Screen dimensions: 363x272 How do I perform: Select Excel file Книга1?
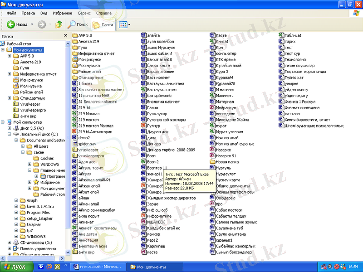221,41
